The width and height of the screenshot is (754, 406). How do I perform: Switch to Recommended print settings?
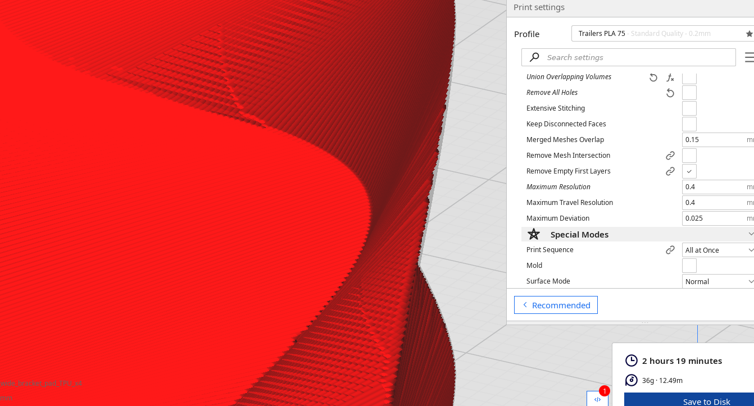click(556, 305)
